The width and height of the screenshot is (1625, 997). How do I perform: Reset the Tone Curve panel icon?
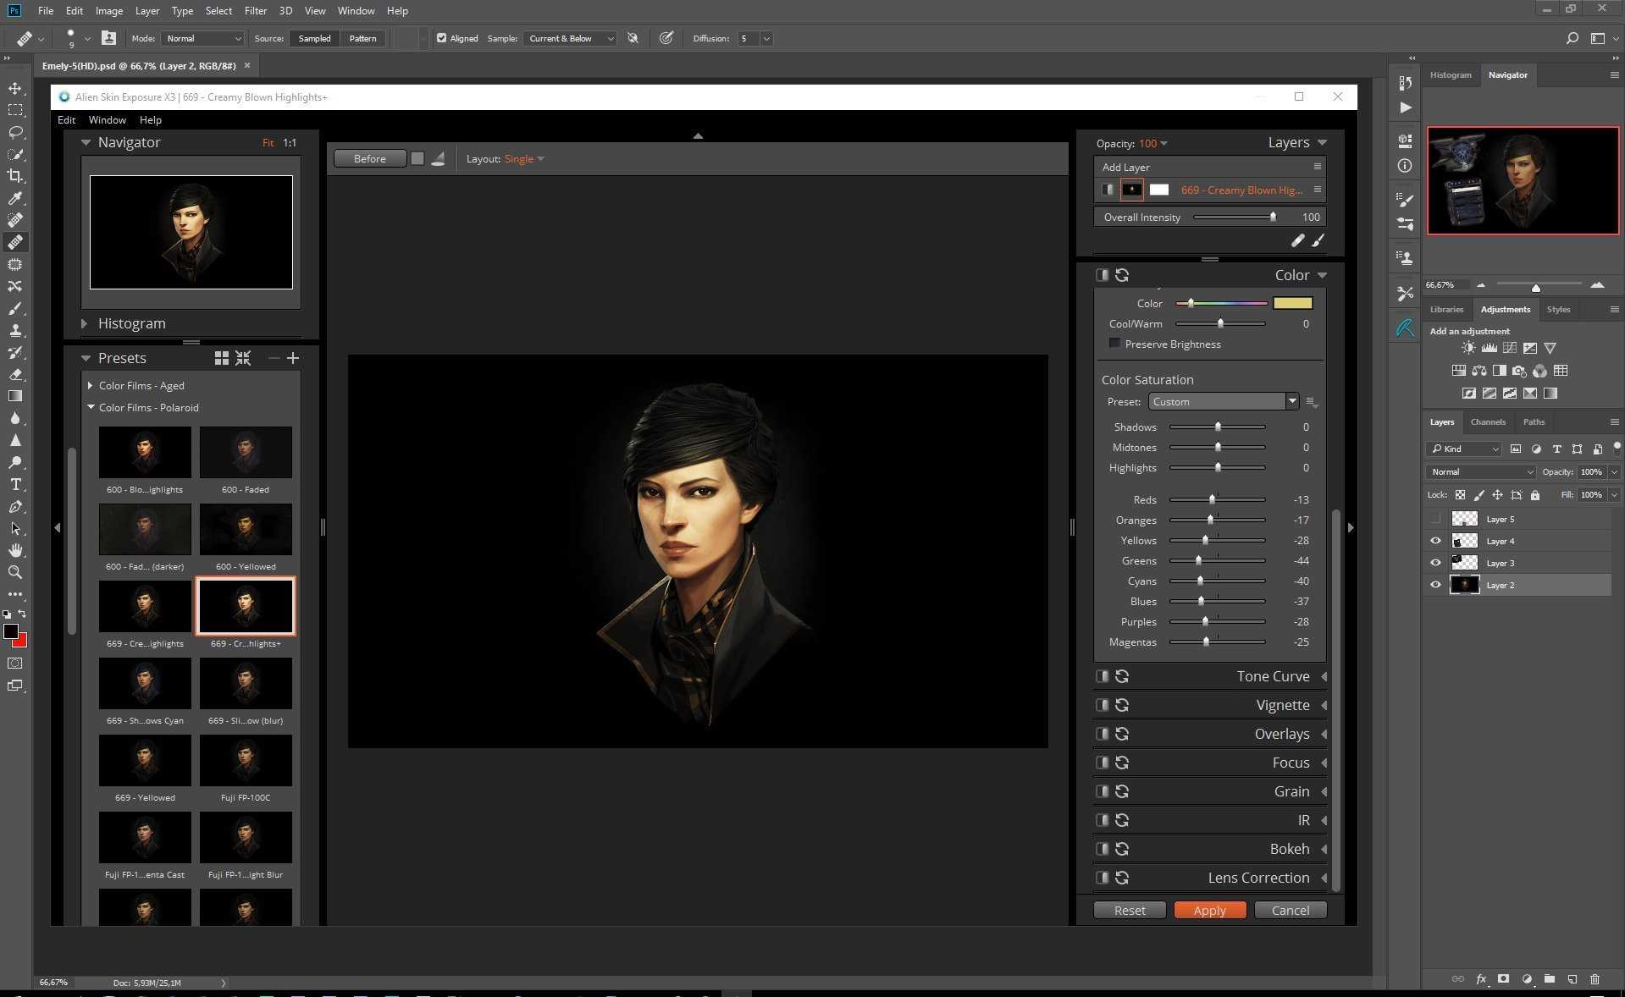point(1122,676)
